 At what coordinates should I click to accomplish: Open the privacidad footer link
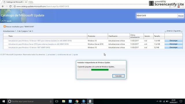point(51,55)
